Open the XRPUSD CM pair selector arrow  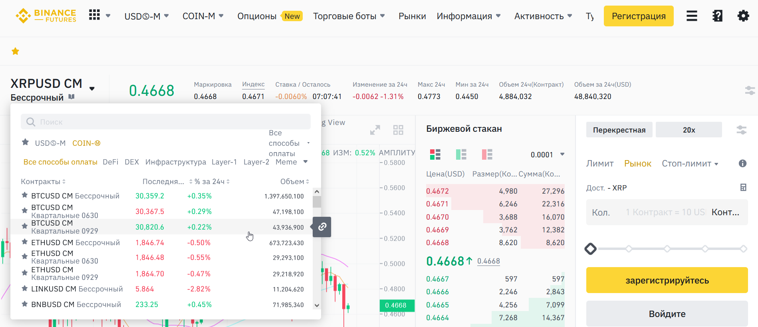click(x=92, y=89)
